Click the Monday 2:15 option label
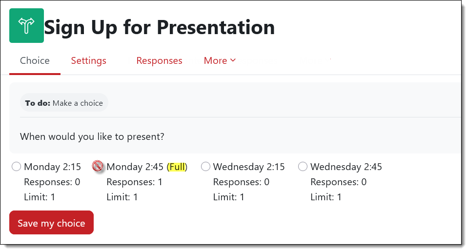Viewport: 466px width, 249px height. tap(52, 167)
